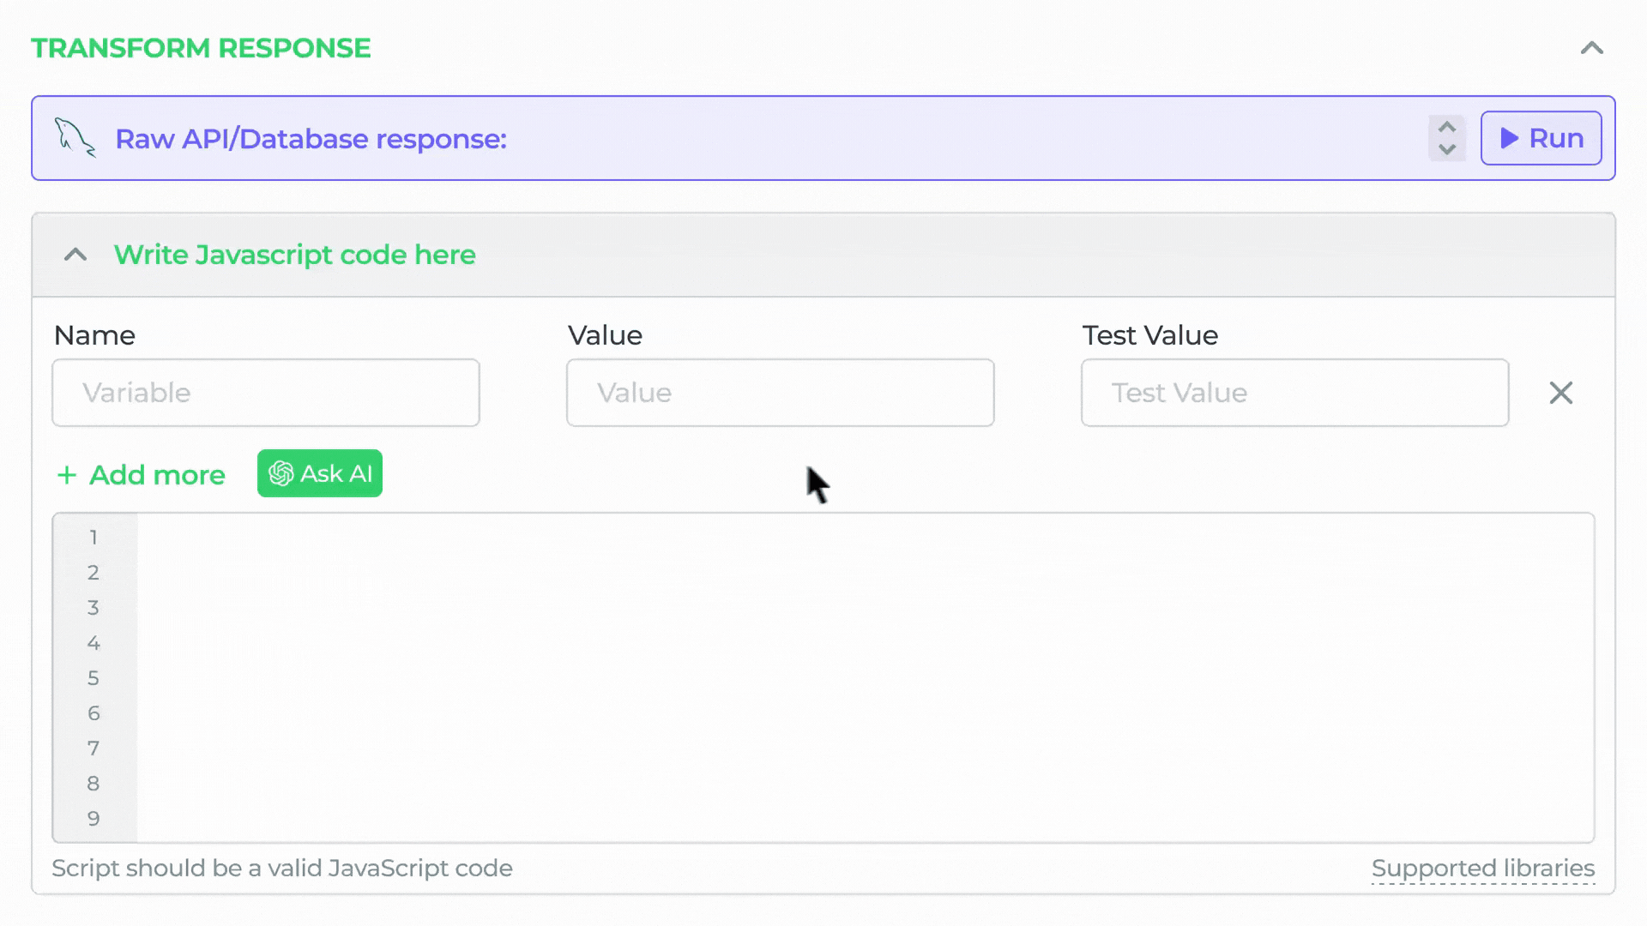Click the Variable name input field
The width and height of the screenshot is (1647, 926).
pos(265,393)
